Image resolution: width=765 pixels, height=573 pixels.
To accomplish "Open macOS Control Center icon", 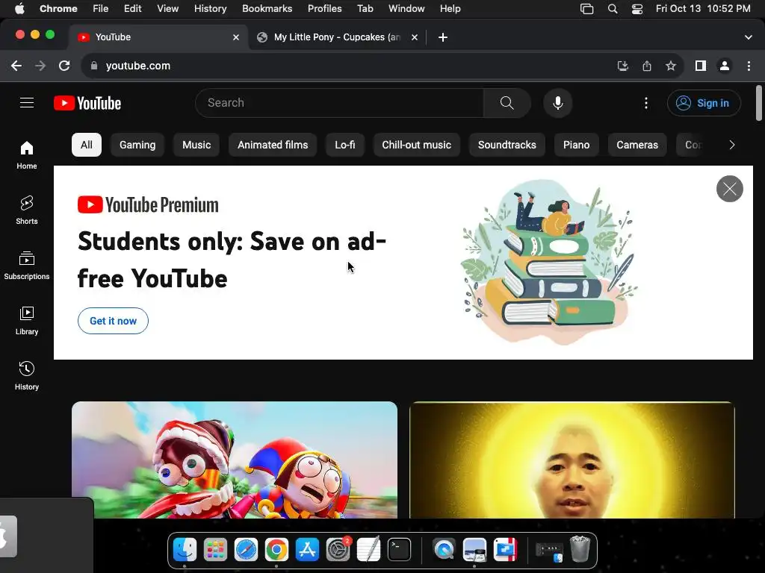I will tap(637, 9).
